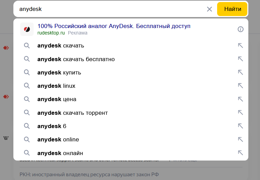The height and width of the screenshot is (180, 260).
Task: Open the rudesktop.ru ad headline link
Action: (x=114, y=26)
